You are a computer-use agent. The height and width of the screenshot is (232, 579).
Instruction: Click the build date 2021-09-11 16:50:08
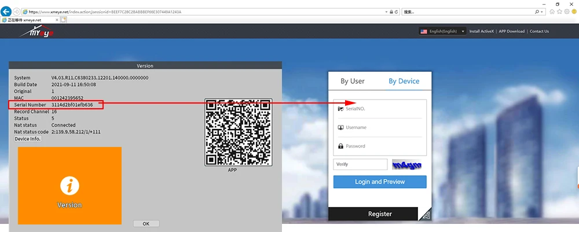coord(74,84)
